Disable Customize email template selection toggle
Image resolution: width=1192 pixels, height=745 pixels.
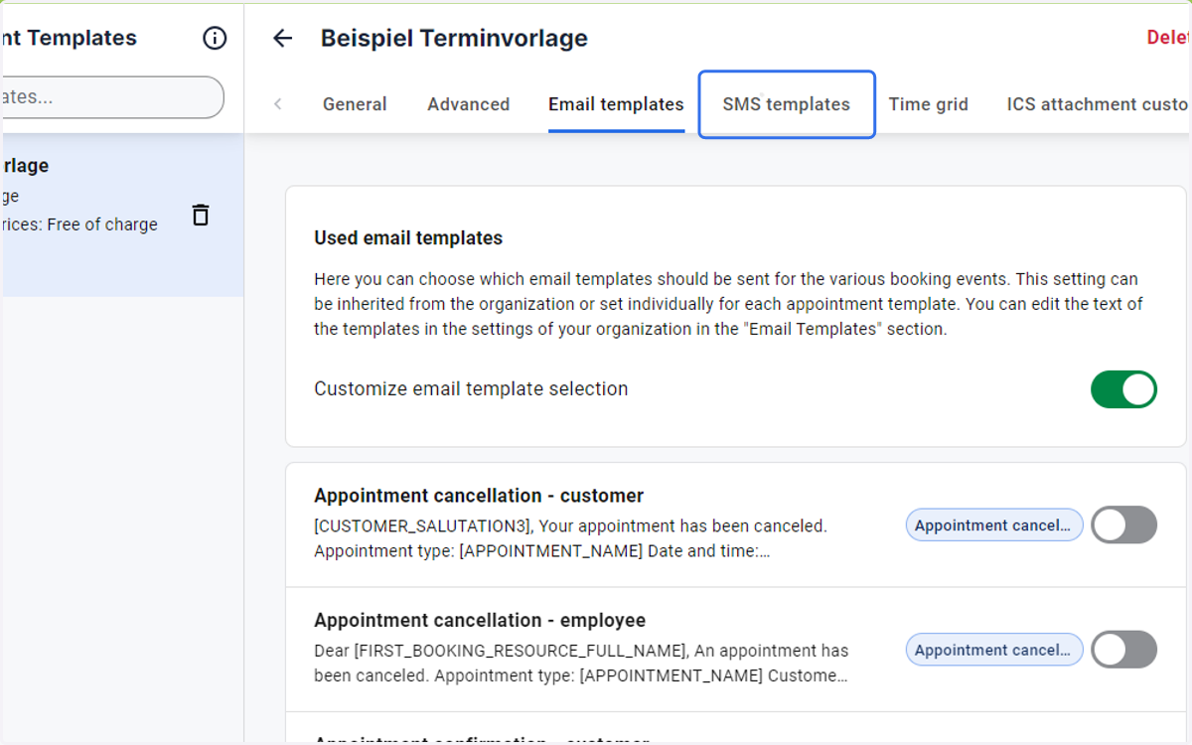(x=1124, y=389)
